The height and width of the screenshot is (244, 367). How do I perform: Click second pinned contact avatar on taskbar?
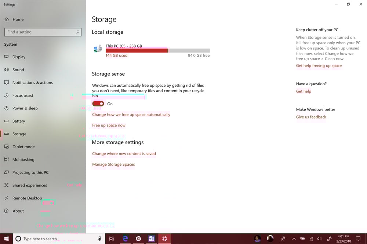tap(270, 239)
